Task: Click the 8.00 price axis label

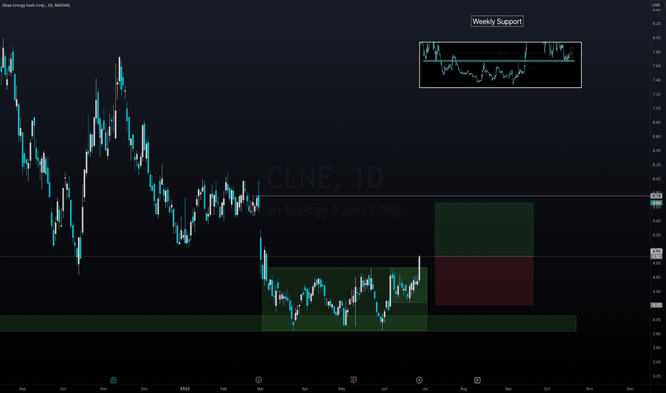Action: pos(656,38)
